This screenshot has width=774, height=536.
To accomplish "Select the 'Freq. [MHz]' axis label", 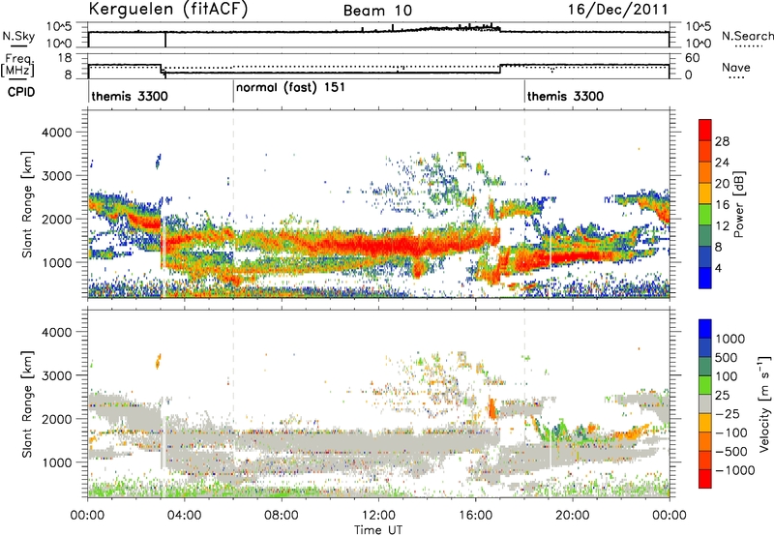I will point(17,67).
